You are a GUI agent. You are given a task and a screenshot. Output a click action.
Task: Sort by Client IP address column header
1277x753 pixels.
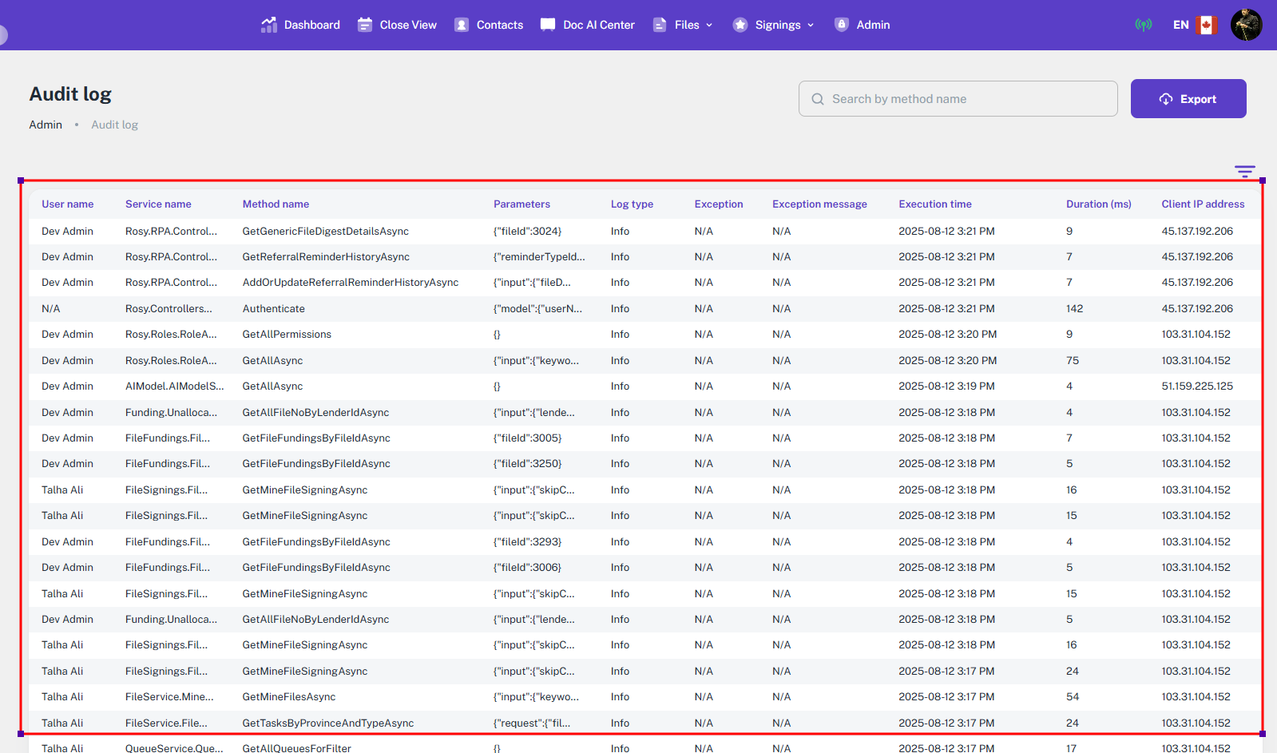tap(1203, 204)
